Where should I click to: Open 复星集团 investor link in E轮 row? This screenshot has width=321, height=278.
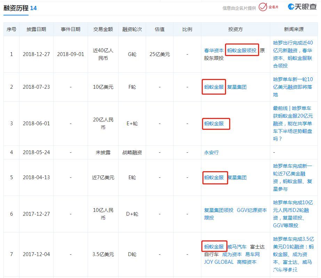click(237, 177)
